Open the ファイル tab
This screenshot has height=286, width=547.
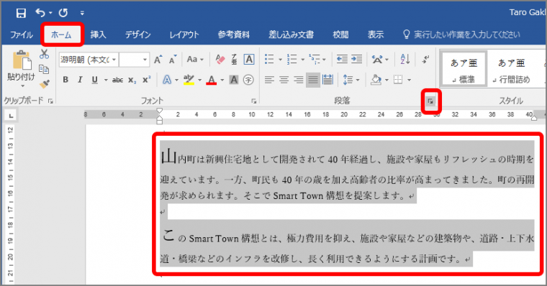pos(22,34)
